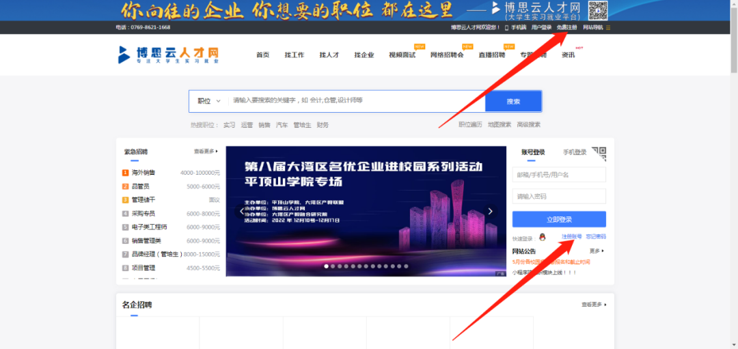Screen dimensions: 738x349
Task: Click the 立即登录 button
Action: coord(559,220)
